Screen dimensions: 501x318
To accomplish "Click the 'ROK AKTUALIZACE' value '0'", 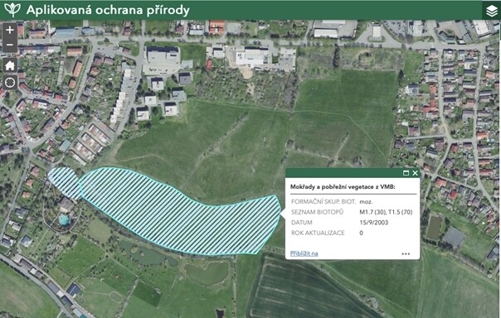I will 362,233.
